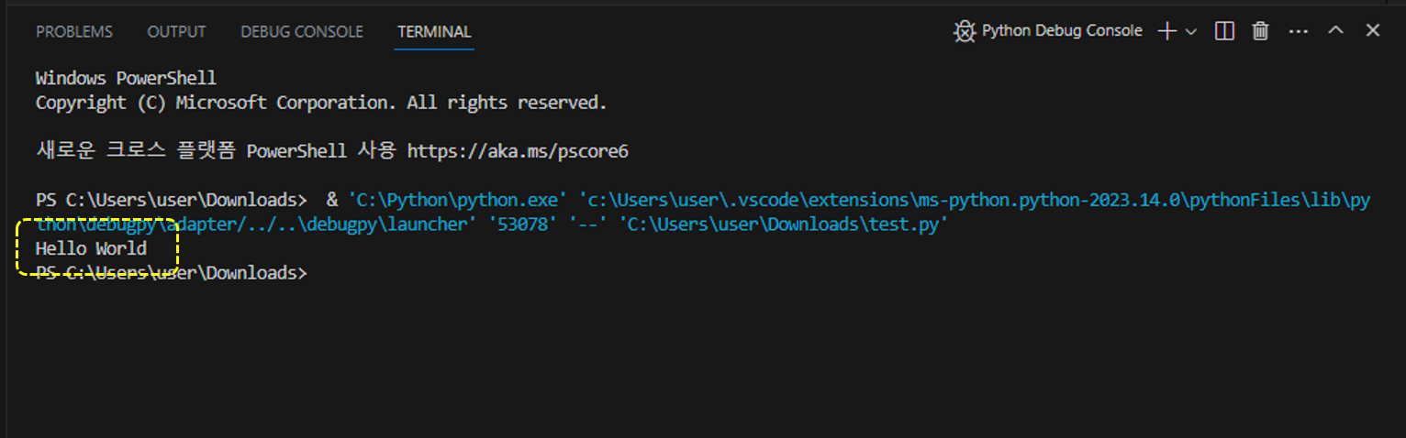Create a new terminal with the plus icon
Image resolution: width=1406 pixels, height=438 pixels.
tap(1167, 31)
